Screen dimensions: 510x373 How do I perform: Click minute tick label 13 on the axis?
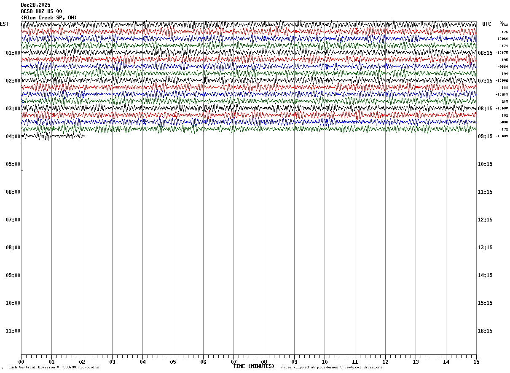click(416, 362)
